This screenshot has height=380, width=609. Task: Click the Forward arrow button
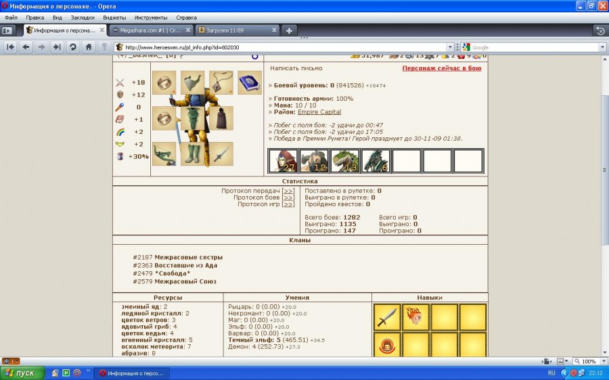pos(41,47)
